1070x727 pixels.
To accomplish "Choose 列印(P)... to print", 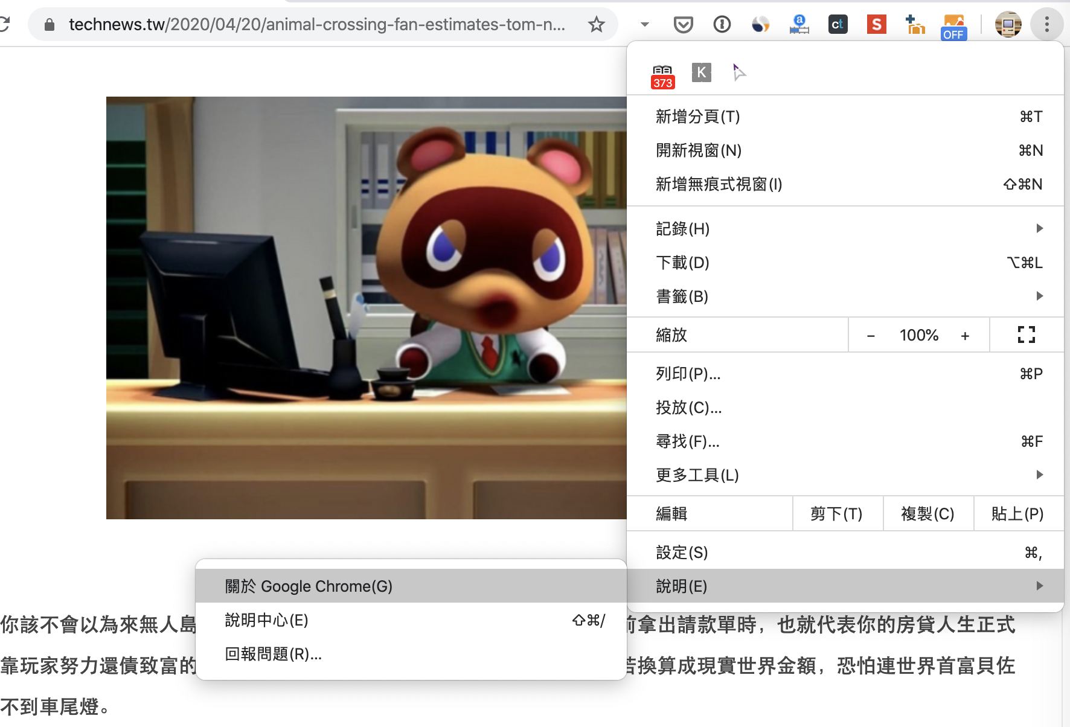I will [845, 374].
